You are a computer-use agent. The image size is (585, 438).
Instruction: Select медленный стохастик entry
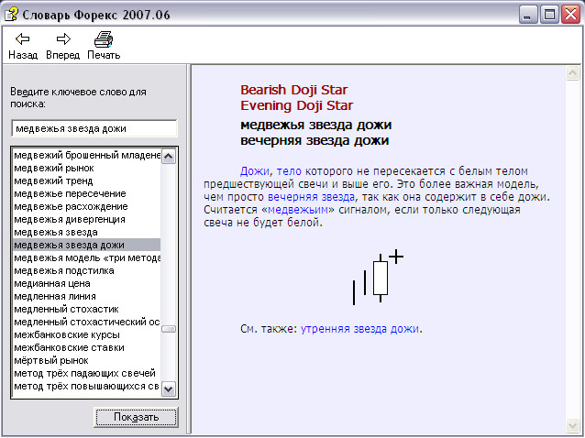(x=87, y=309)
